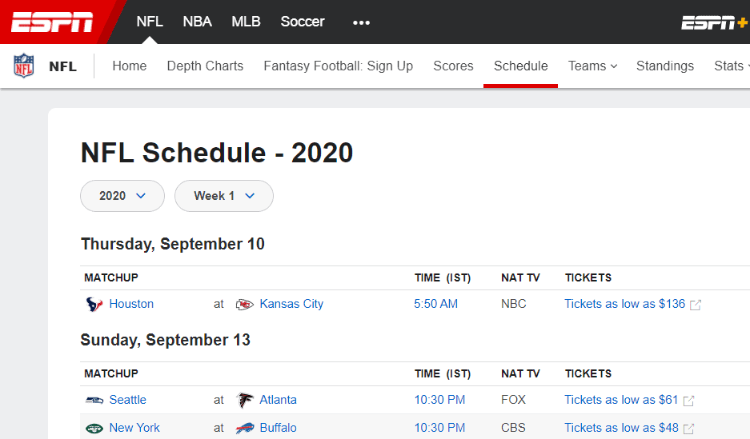This screenshot has height=439, width=750.
Task: Open the 5:50 AM game time link
Action: click(435, 304)
